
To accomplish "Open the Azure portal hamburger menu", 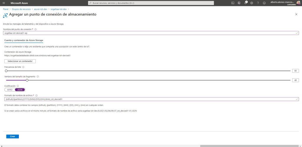I will pos(4,3).
